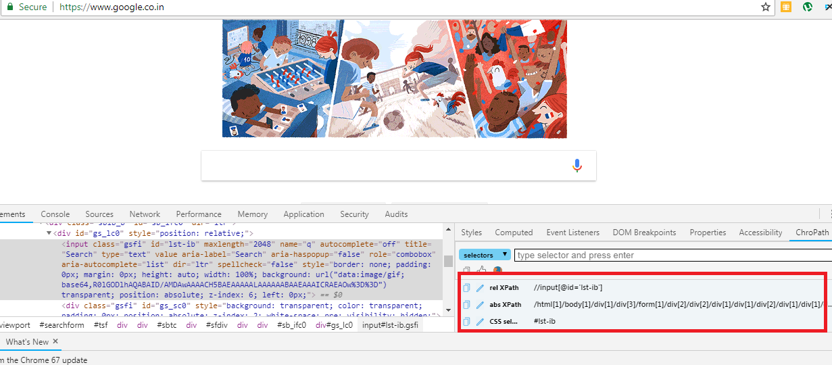Image resolution: width=832 pixels, height=365 pixels.
Task: Select the div#gs_lc0 breadcrumb
Action: [x=335, y=325]
